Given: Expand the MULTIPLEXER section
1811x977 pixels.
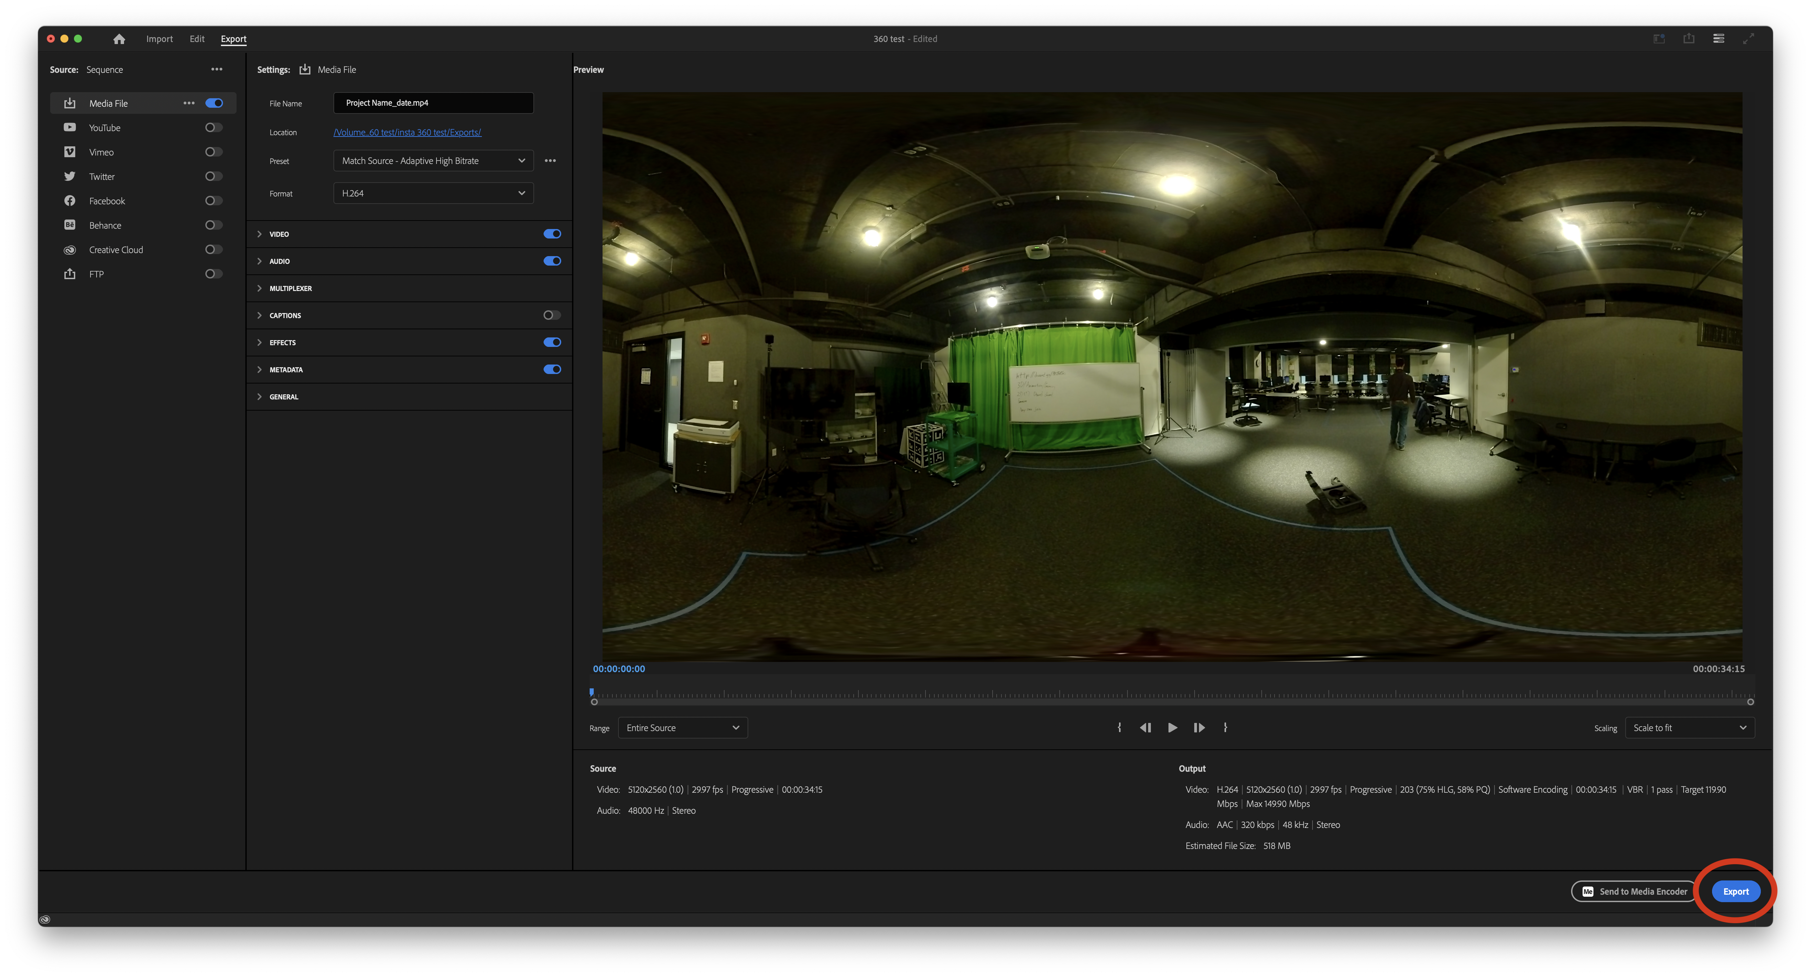Looking at the screenshot, I should click(x=260, y=288).
